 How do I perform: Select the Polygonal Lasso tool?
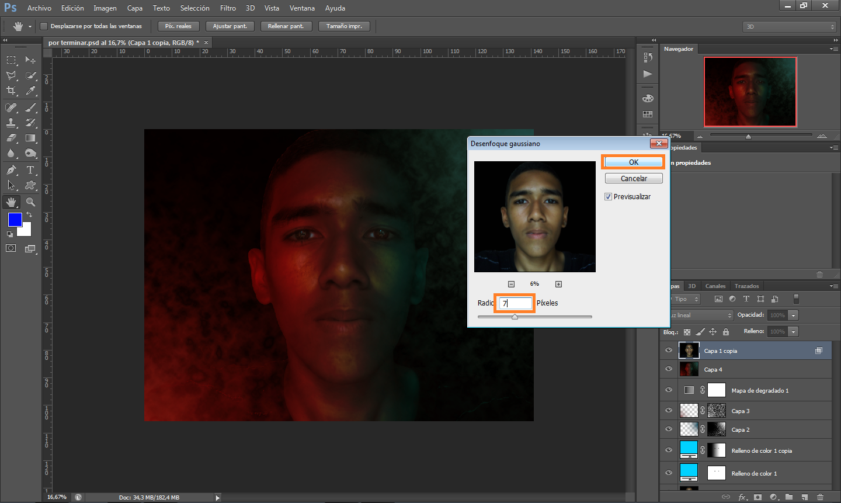click(x=11, y=75)
